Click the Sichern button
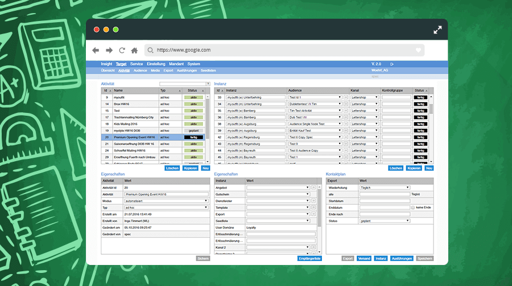This screenshot has height=286, width=512. 203,259
